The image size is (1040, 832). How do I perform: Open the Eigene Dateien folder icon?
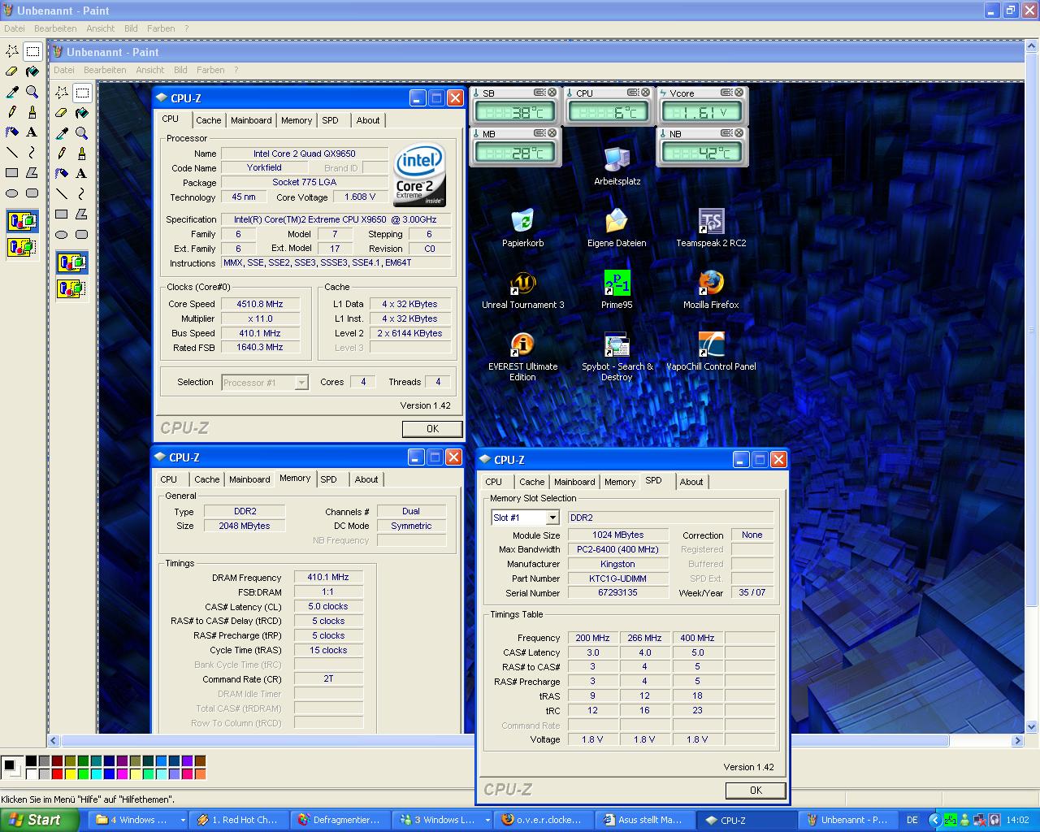pyautogui.click(x=617, y=228)
